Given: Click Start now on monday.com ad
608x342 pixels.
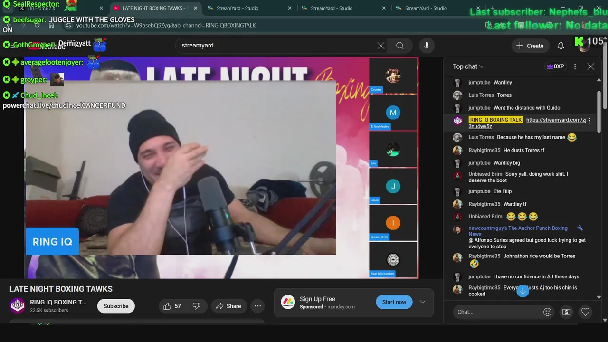Looking at the screenshot, I should (x=394, y=302).
